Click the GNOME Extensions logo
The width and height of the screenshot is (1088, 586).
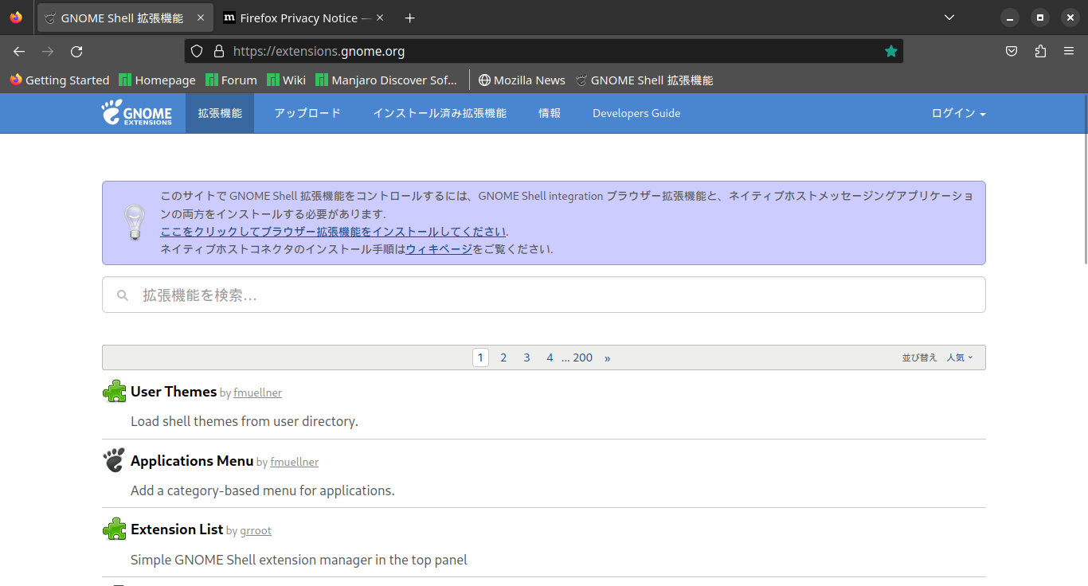click(136, 113)
